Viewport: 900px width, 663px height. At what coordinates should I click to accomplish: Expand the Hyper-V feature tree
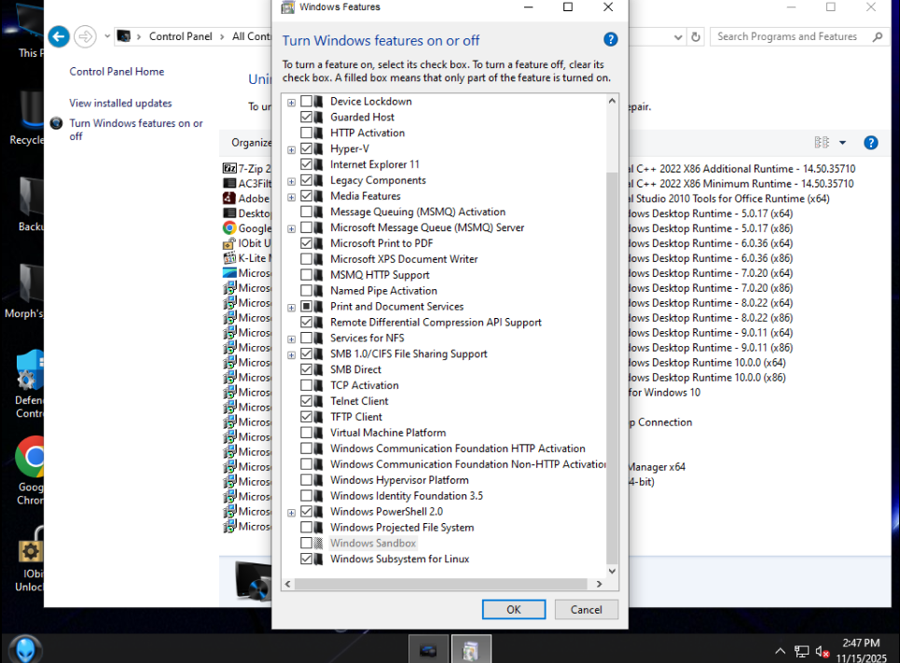292,149
